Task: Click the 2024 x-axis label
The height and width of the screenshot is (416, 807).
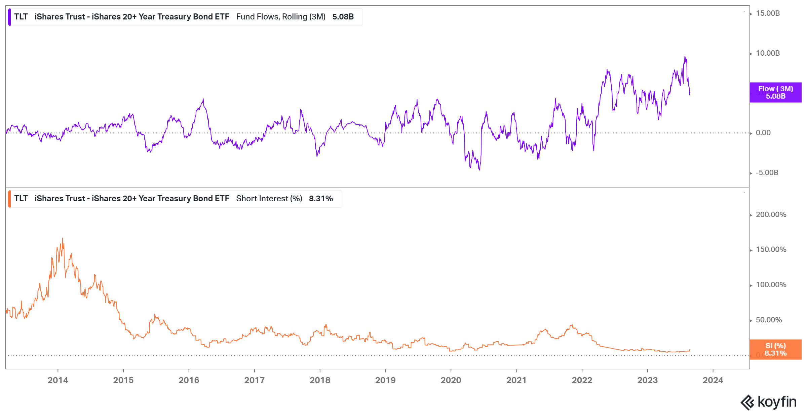Action: (713, 380)
